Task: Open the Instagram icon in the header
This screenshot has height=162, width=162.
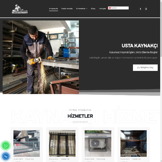Action: coord(146,9)
